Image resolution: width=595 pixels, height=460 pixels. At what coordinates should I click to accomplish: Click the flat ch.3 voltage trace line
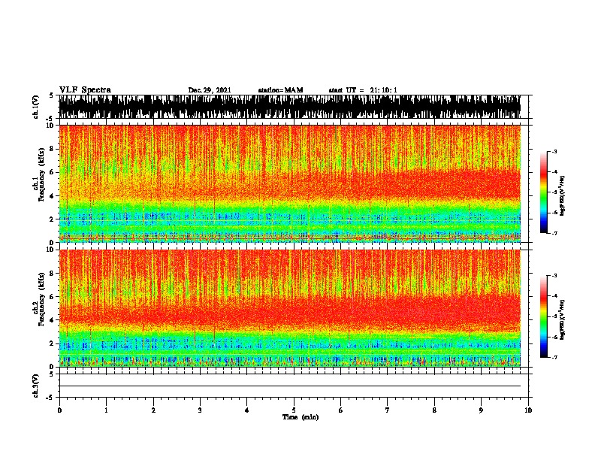point(290,386)
